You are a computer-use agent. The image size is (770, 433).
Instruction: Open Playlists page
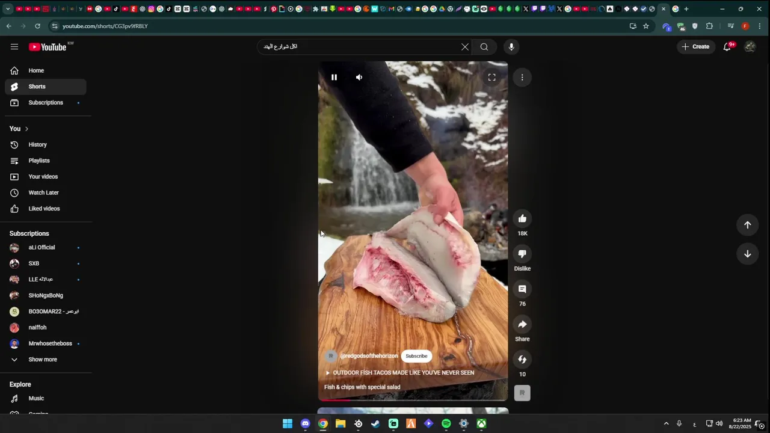tap(46, 161)
